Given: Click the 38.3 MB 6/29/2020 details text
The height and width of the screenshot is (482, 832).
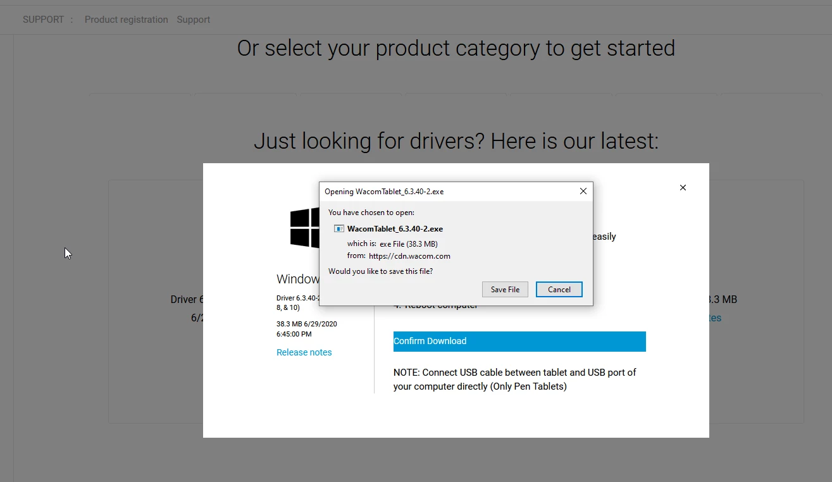Looking at the screenshot, I should 307,329.
